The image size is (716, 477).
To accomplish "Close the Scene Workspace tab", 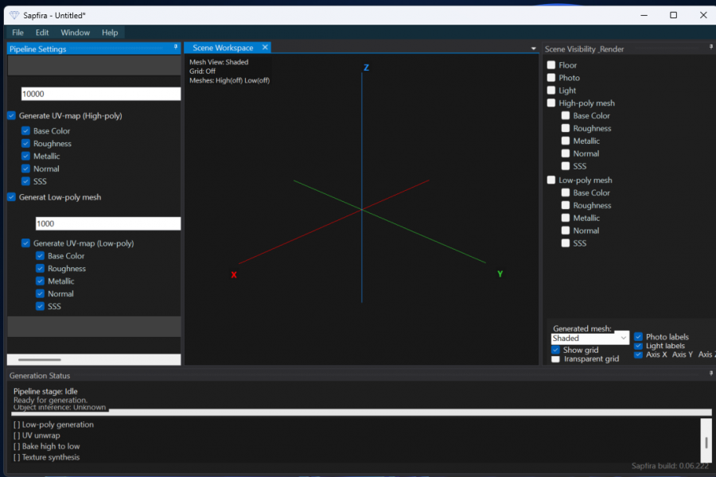I will pyautogui.click(x=265, y=48).
